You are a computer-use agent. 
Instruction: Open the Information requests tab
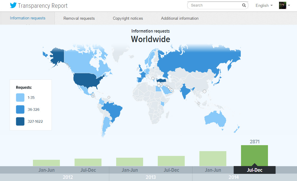(28, 18)
